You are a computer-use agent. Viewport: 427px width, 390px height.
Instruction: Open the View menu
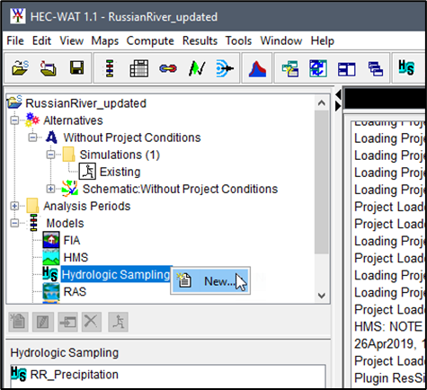71,40
